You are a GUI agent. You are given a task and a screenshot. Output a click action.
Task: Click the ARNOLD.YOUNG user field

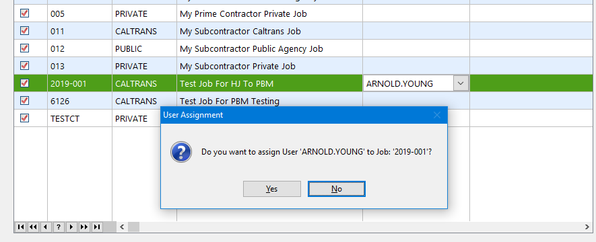(409, 83)
